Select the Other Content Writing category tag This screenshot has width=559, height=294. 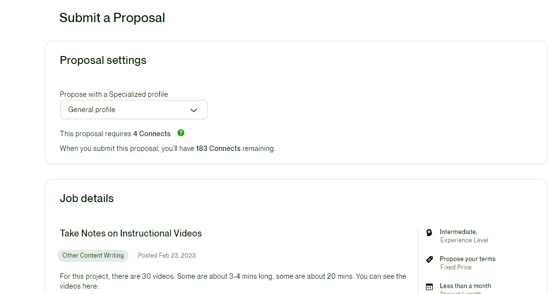(x=93, y=256)
